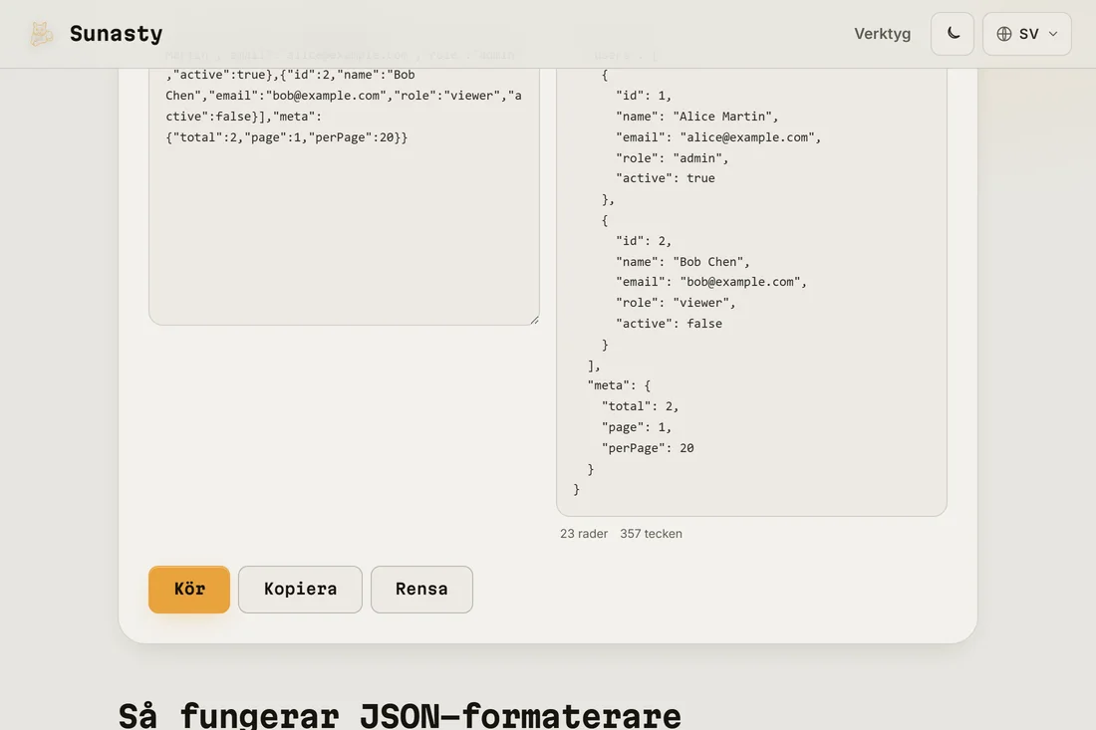Viewport: 1096px width, 730px height.
Task: Click the Sunasty cat logo icon
Action: point(41,34)
